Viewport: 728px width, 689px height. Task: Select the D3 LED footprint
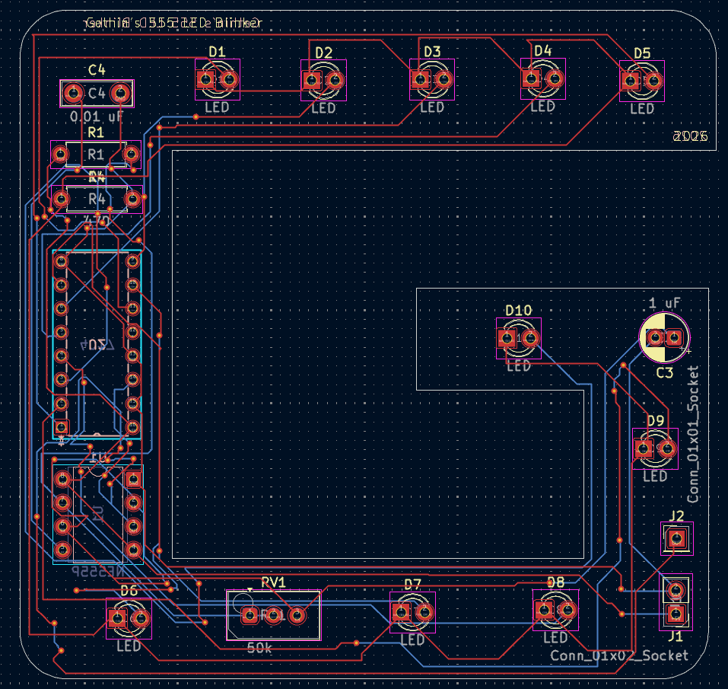432,79
